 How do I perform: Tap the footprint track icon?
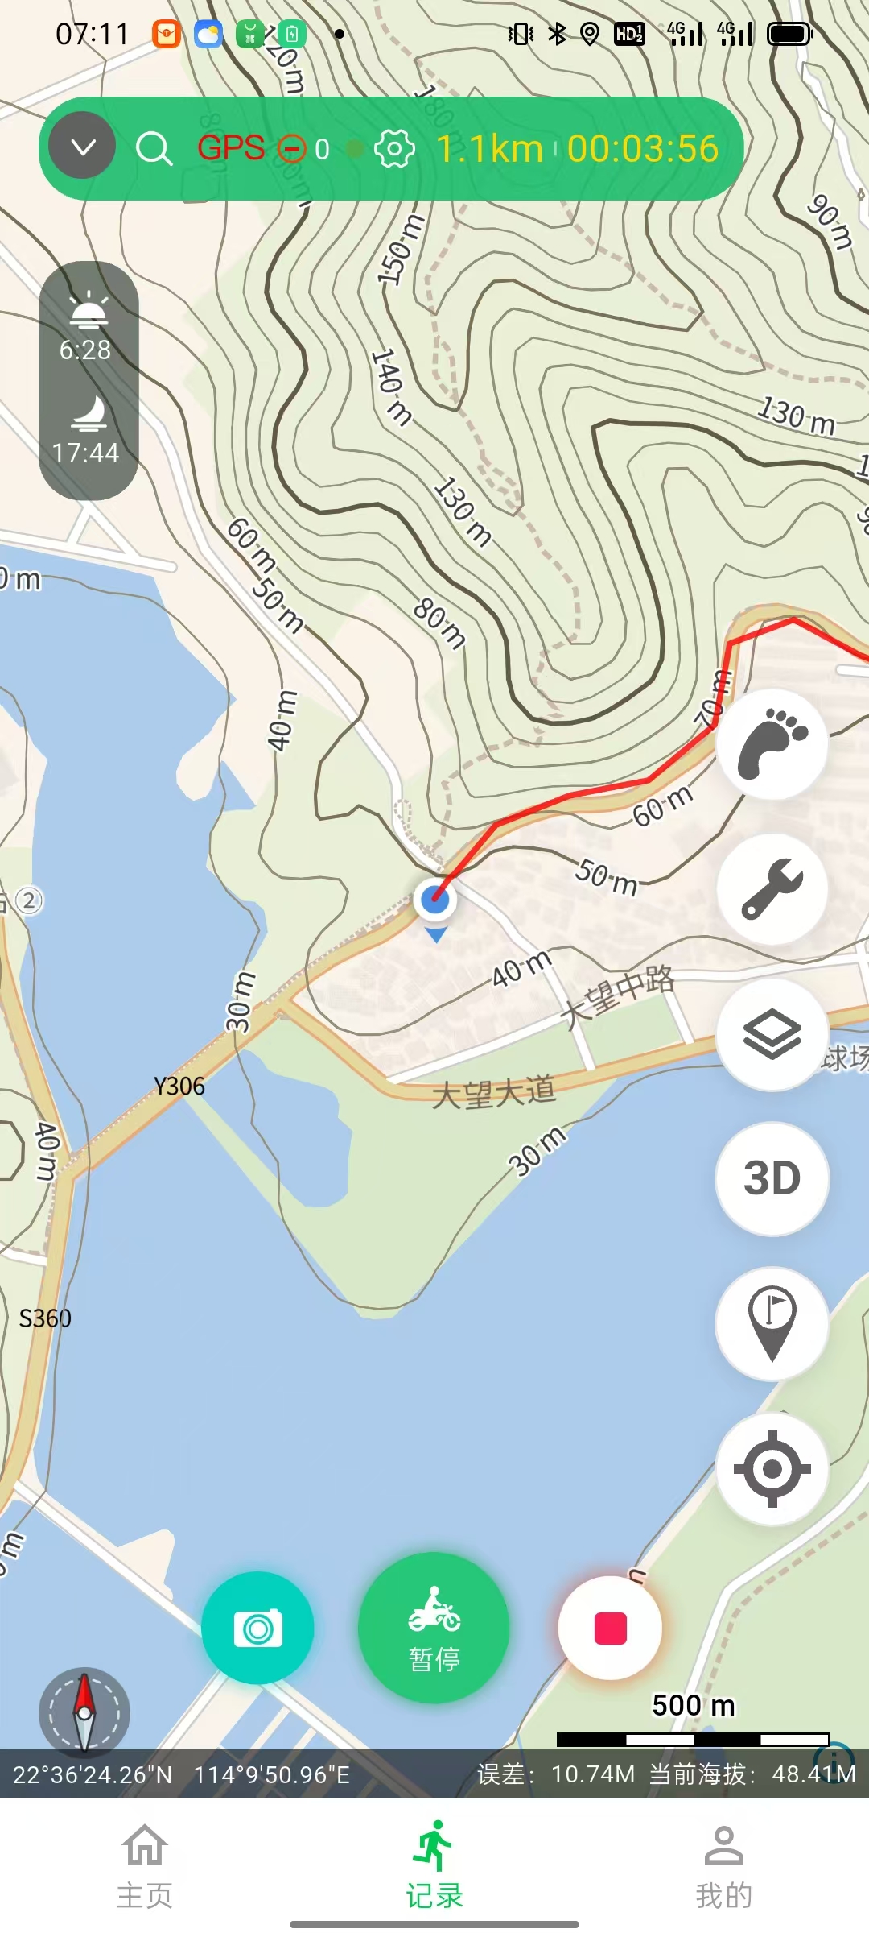point(772,744)
